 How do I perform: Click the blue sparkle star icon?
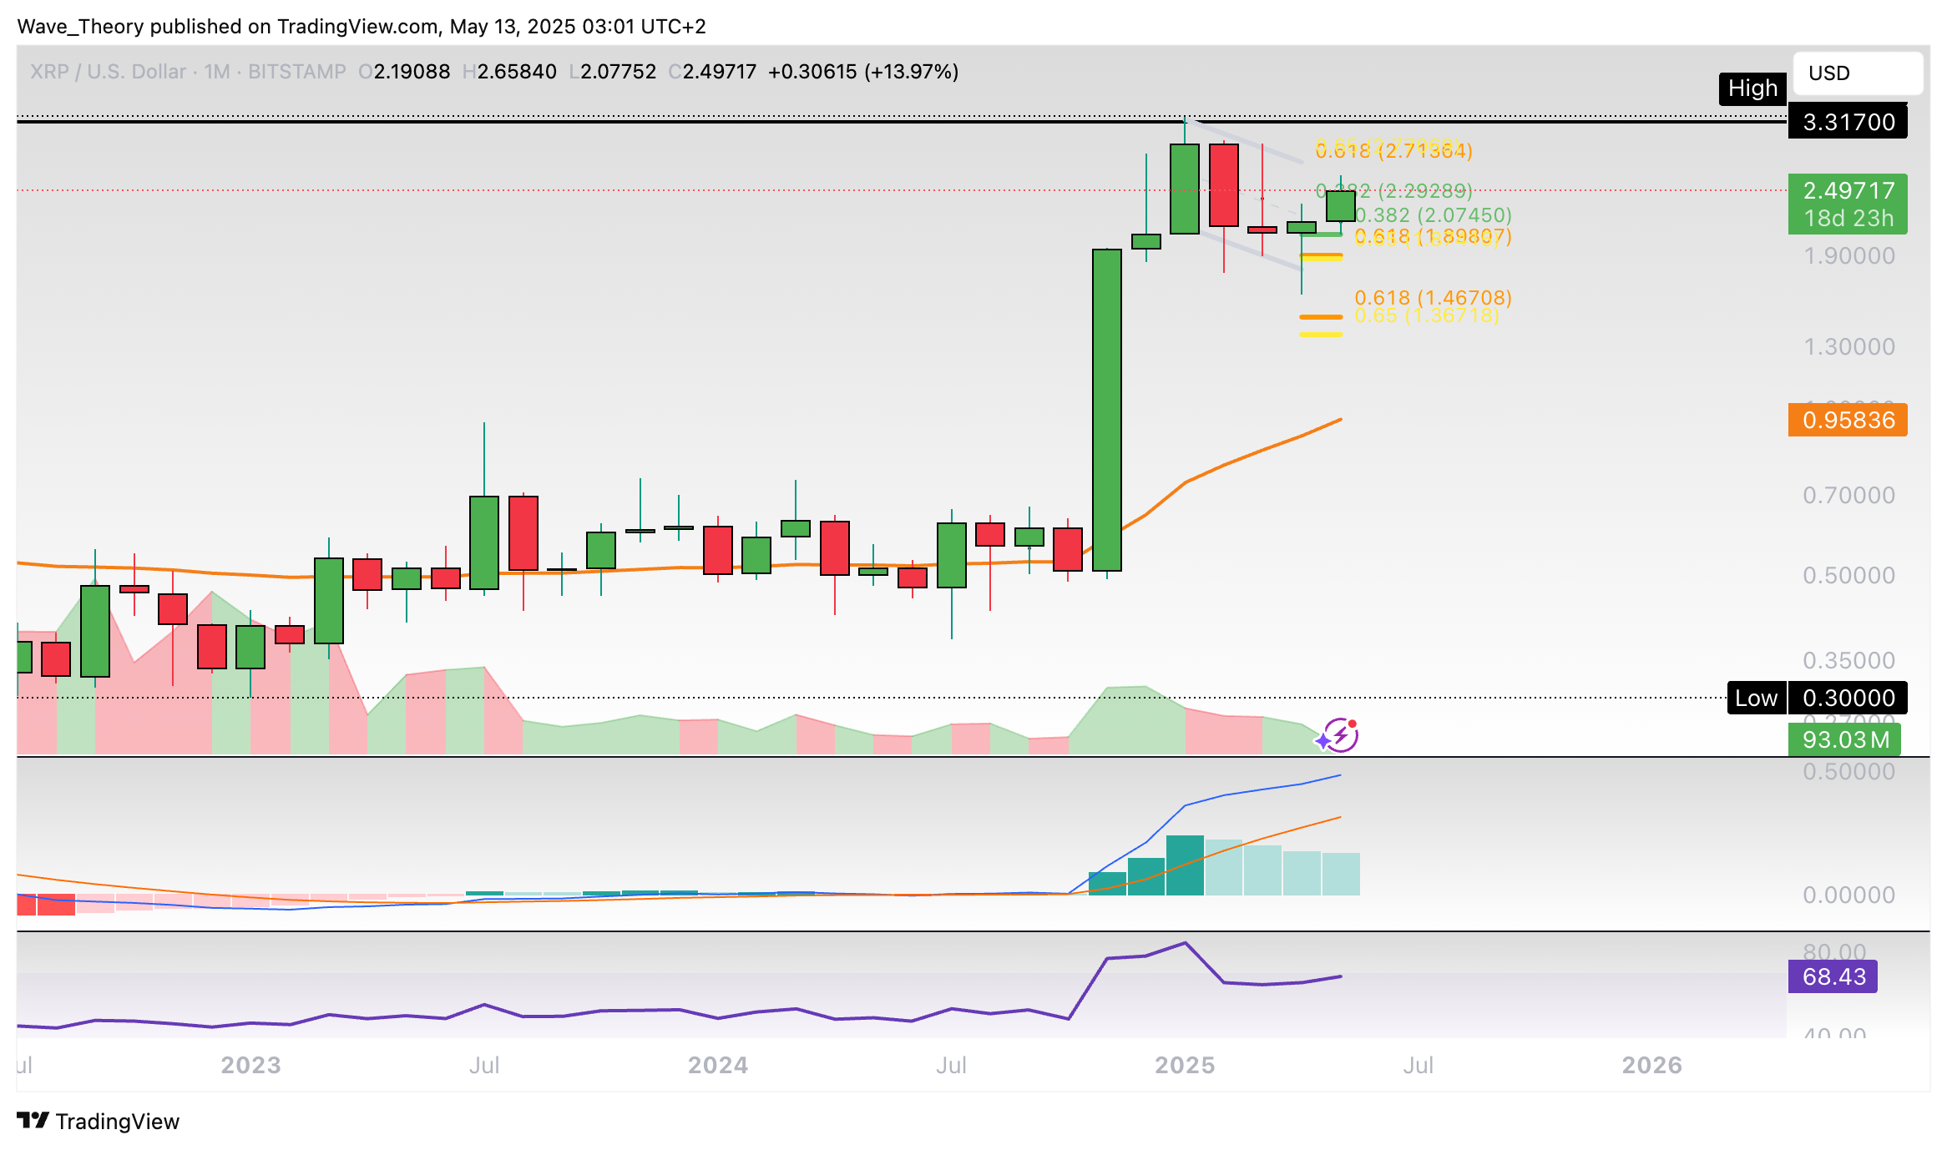point(1322,740)
